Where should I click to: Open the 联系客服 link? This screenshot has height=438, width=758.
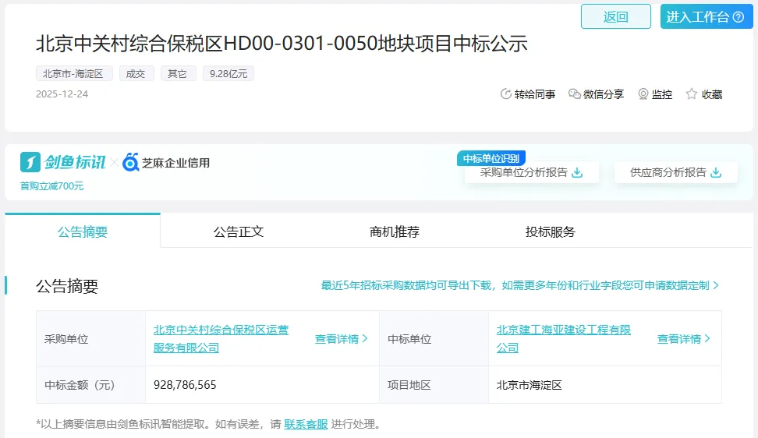[306, 425]
